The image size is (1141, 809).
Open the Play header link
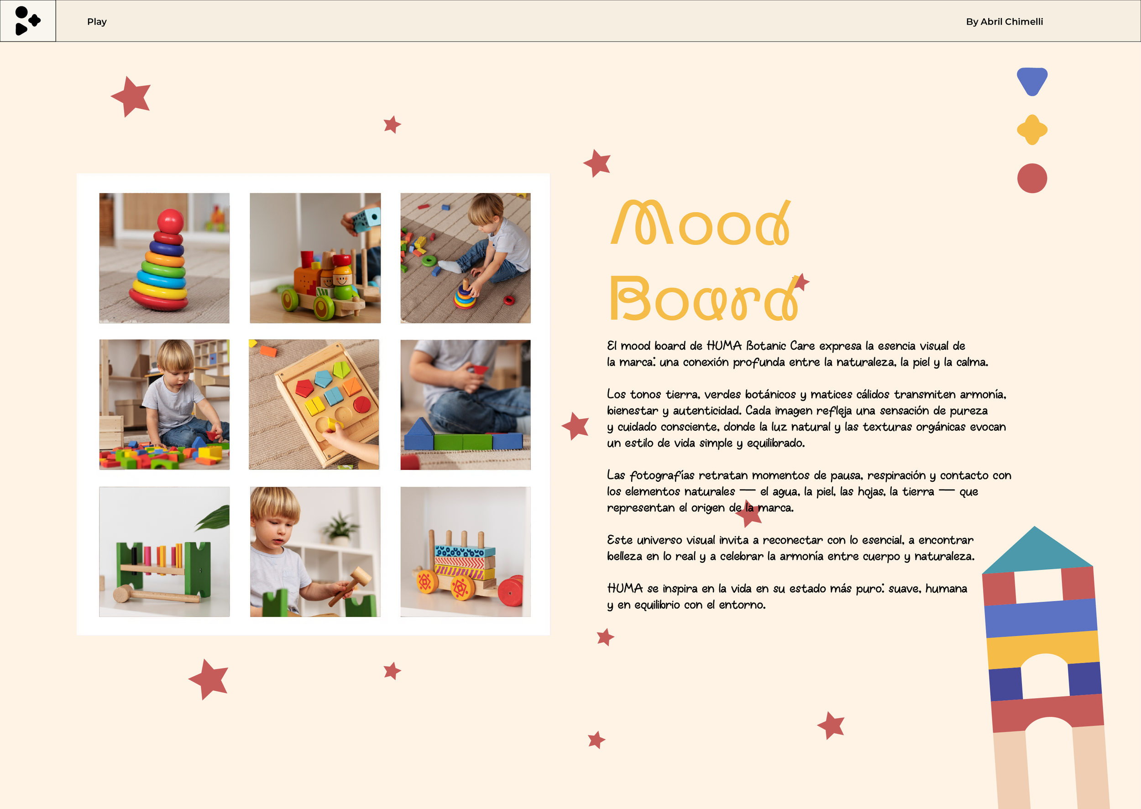[97, 21]
